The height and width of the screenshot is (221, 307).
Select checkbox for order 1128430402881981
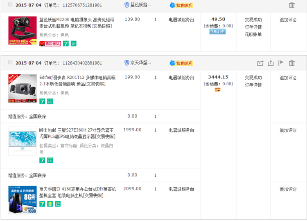coord(10,62)
